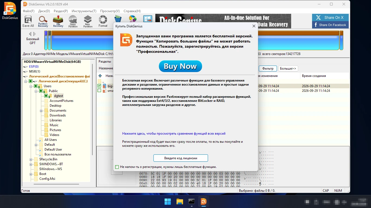Open the Диск(D) menu
This screenshot has height=208, width=371.
tap(44, 11)
